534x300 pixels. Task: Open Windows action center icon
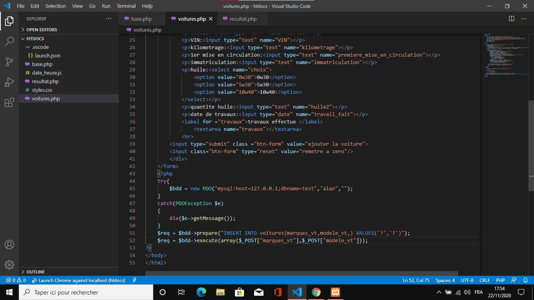[521, 292]
